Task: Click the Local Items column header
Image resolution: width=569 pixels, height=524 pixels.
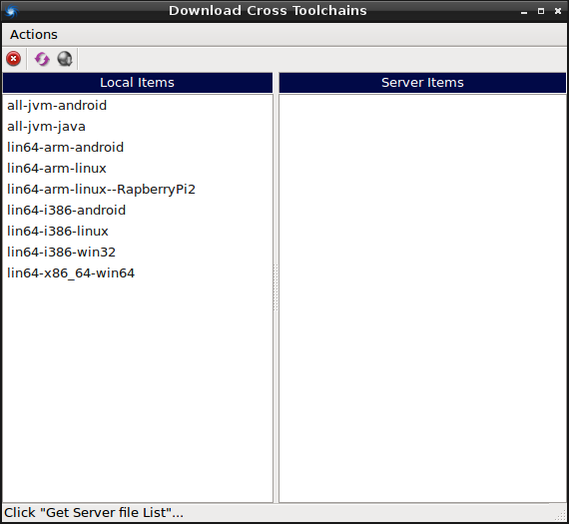Action: [138, 83]
